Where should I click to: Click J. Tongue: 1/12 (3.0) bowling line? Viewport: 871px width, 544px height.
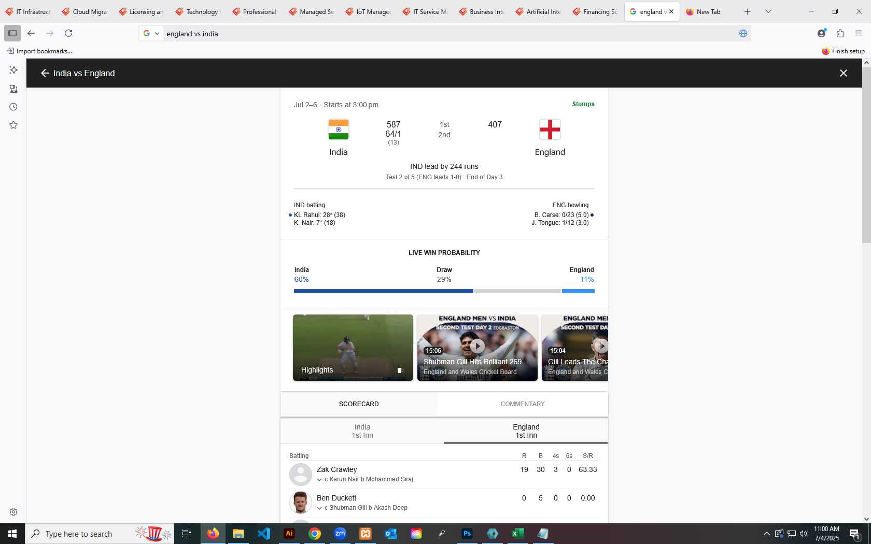[x=560, y=223]
